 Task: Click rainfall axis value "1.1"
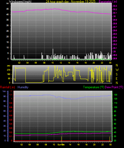point(11,95)
